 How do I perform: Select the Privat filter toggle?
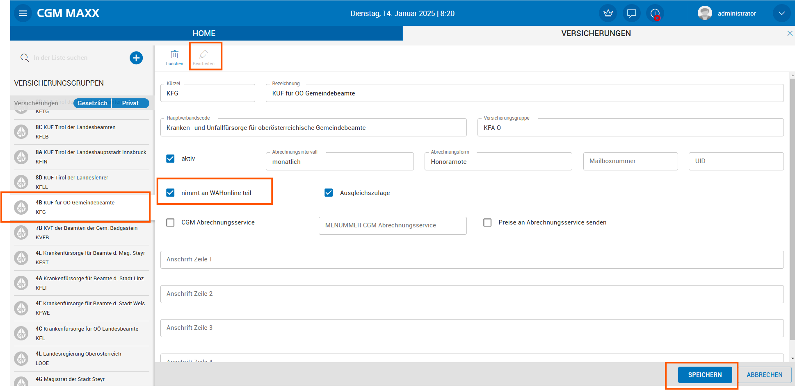[130, 103]
